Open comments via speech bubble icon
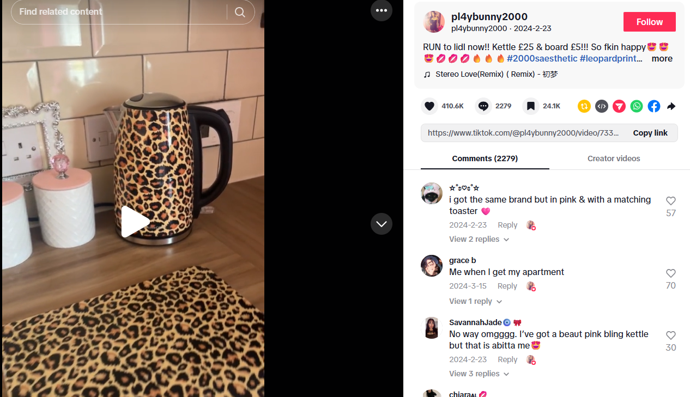 [483, 106]
